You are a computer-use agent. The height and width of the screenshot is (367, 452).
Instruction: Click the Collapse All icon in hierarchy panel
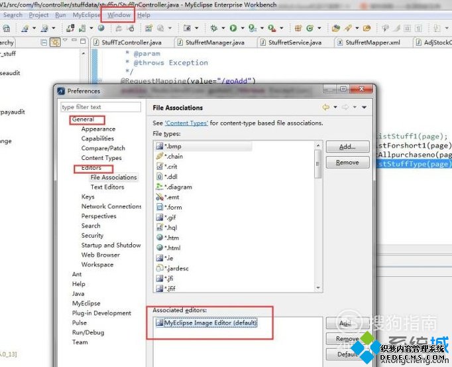tap(44, 42)
